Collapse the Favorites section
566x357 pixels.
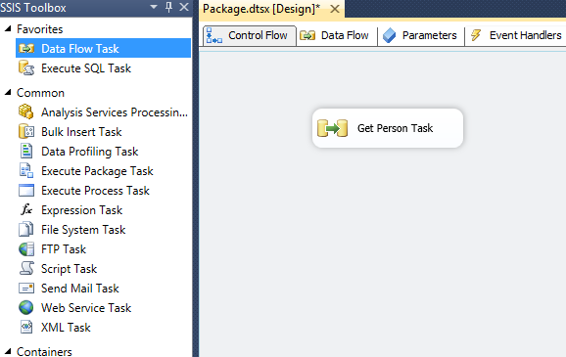8,28
